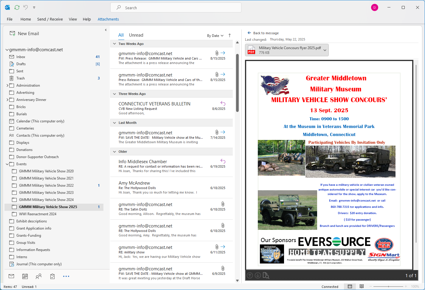This screenshot has height=290, width=425.
Task: Open the People contacts navigation icon
Action: point(39,276)
